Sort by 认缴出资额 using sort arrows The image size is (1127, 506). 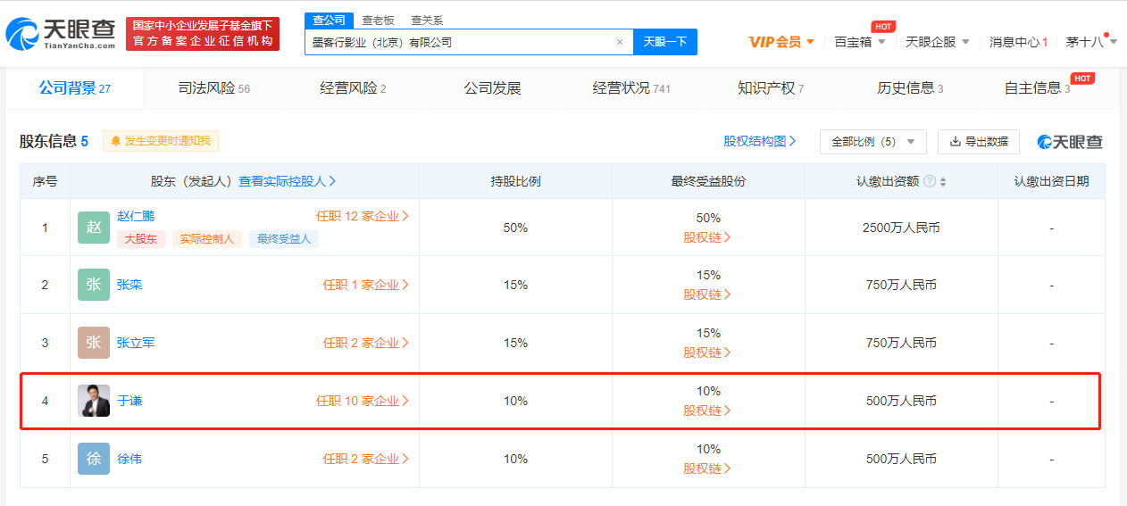tap(943, 181)
